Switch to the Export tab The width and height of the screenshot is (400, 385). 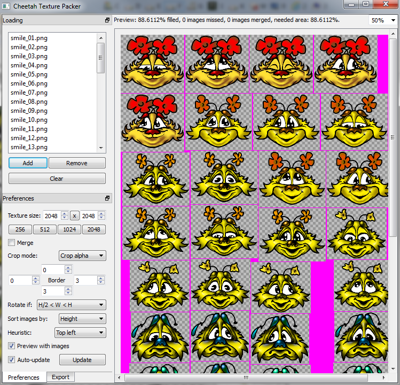pos(60,377)
